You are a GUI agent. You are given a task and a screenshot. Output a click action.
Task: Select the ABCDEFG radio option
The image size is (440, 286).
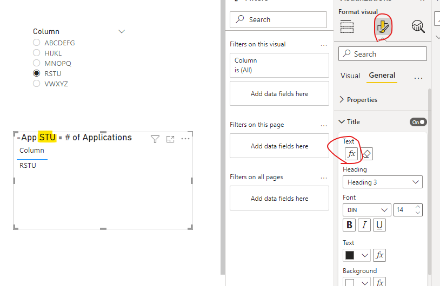[x=36, y=43]
